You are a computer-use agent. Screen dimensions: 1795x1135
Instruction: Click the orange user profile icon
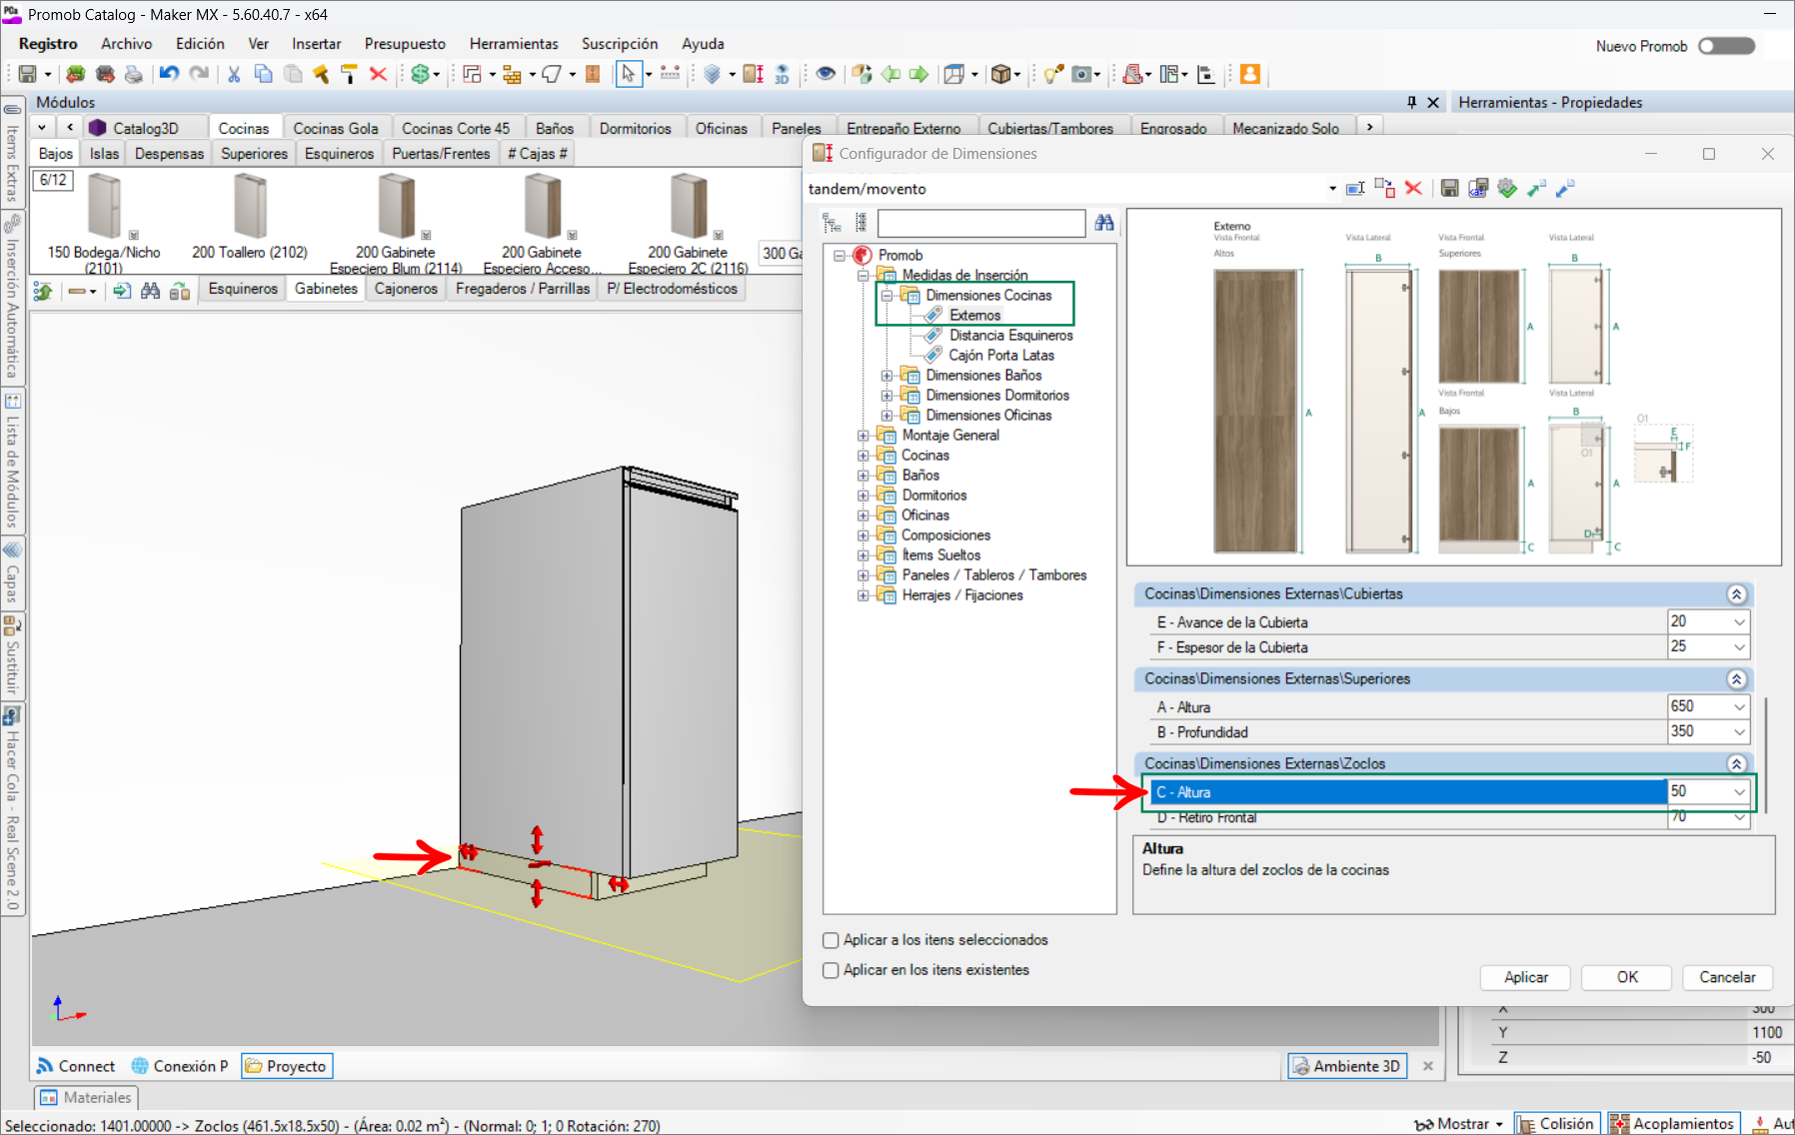coord(1249,74)
